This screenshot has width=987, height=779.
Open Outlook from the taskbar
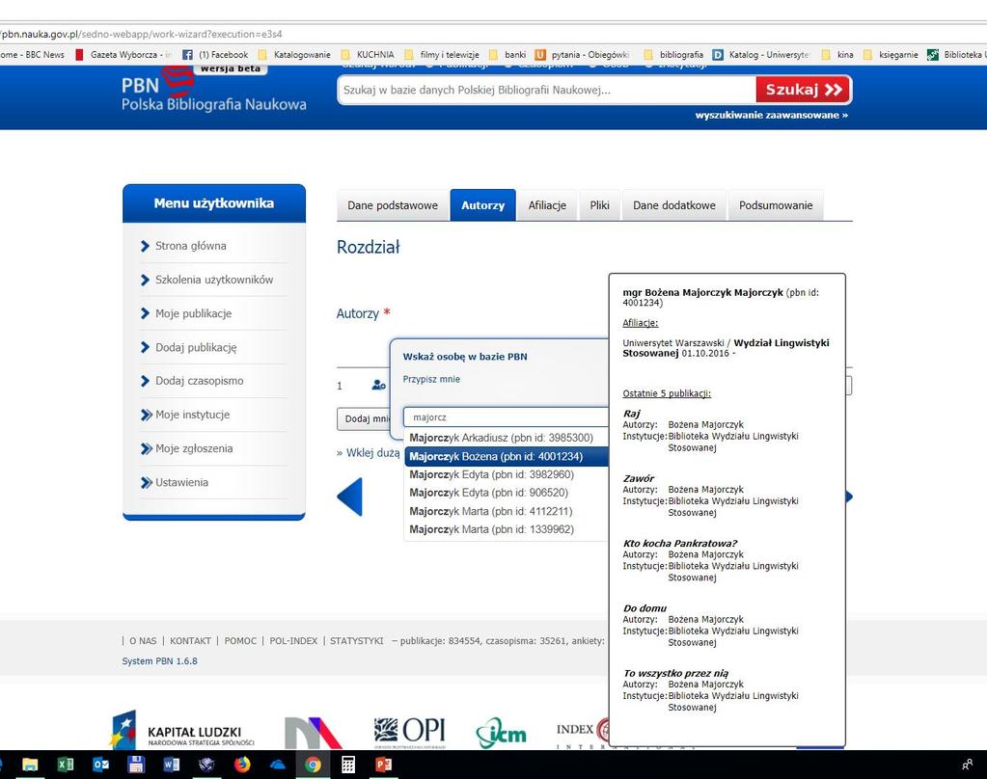click(100, 765)
